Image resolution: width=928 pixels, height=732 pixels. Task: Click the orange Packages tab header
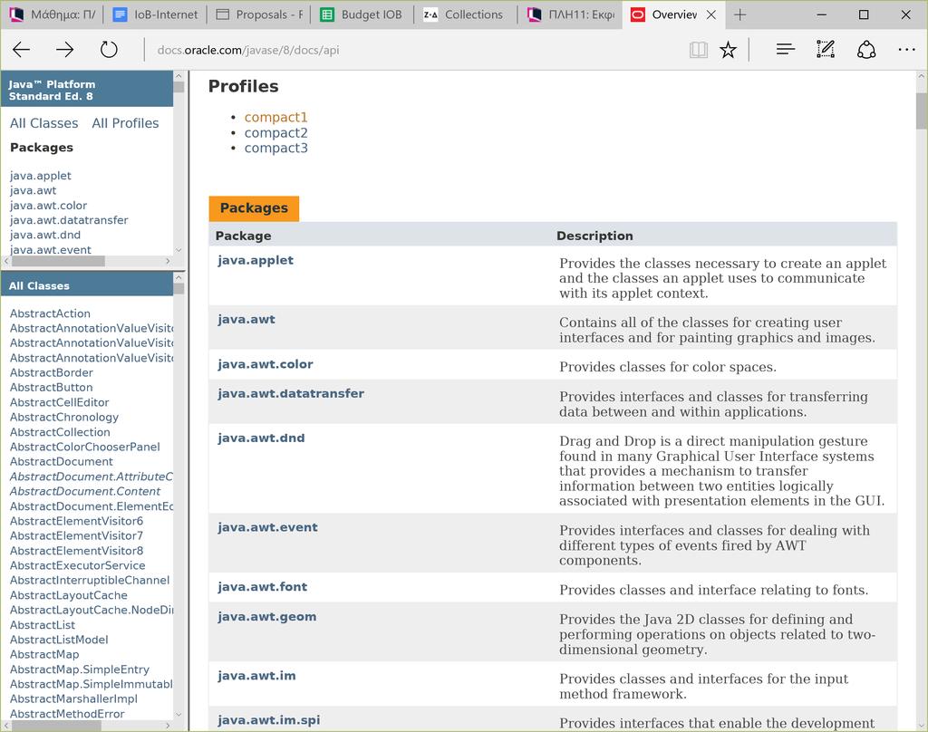[254, 208]
